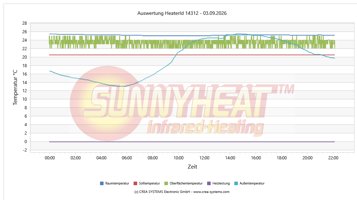This screenshot has width=357, height=200.
Task: Click the cyan Außentemperatur legend swatch
Action: [x=236, y=183]
